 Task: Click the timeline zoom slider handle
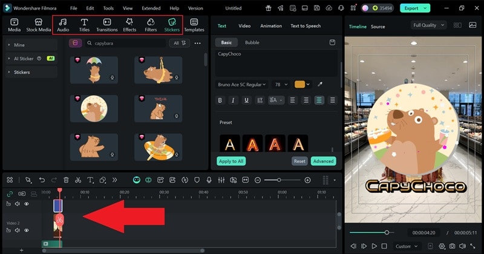pyautogui.click(x=279, y=180)
